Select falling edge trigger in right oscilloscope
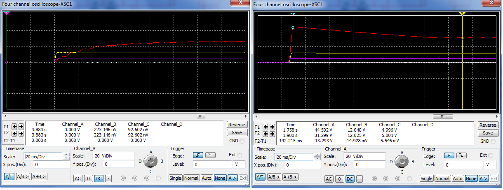Viewport: 503px width, 190px height. (461, 155)
